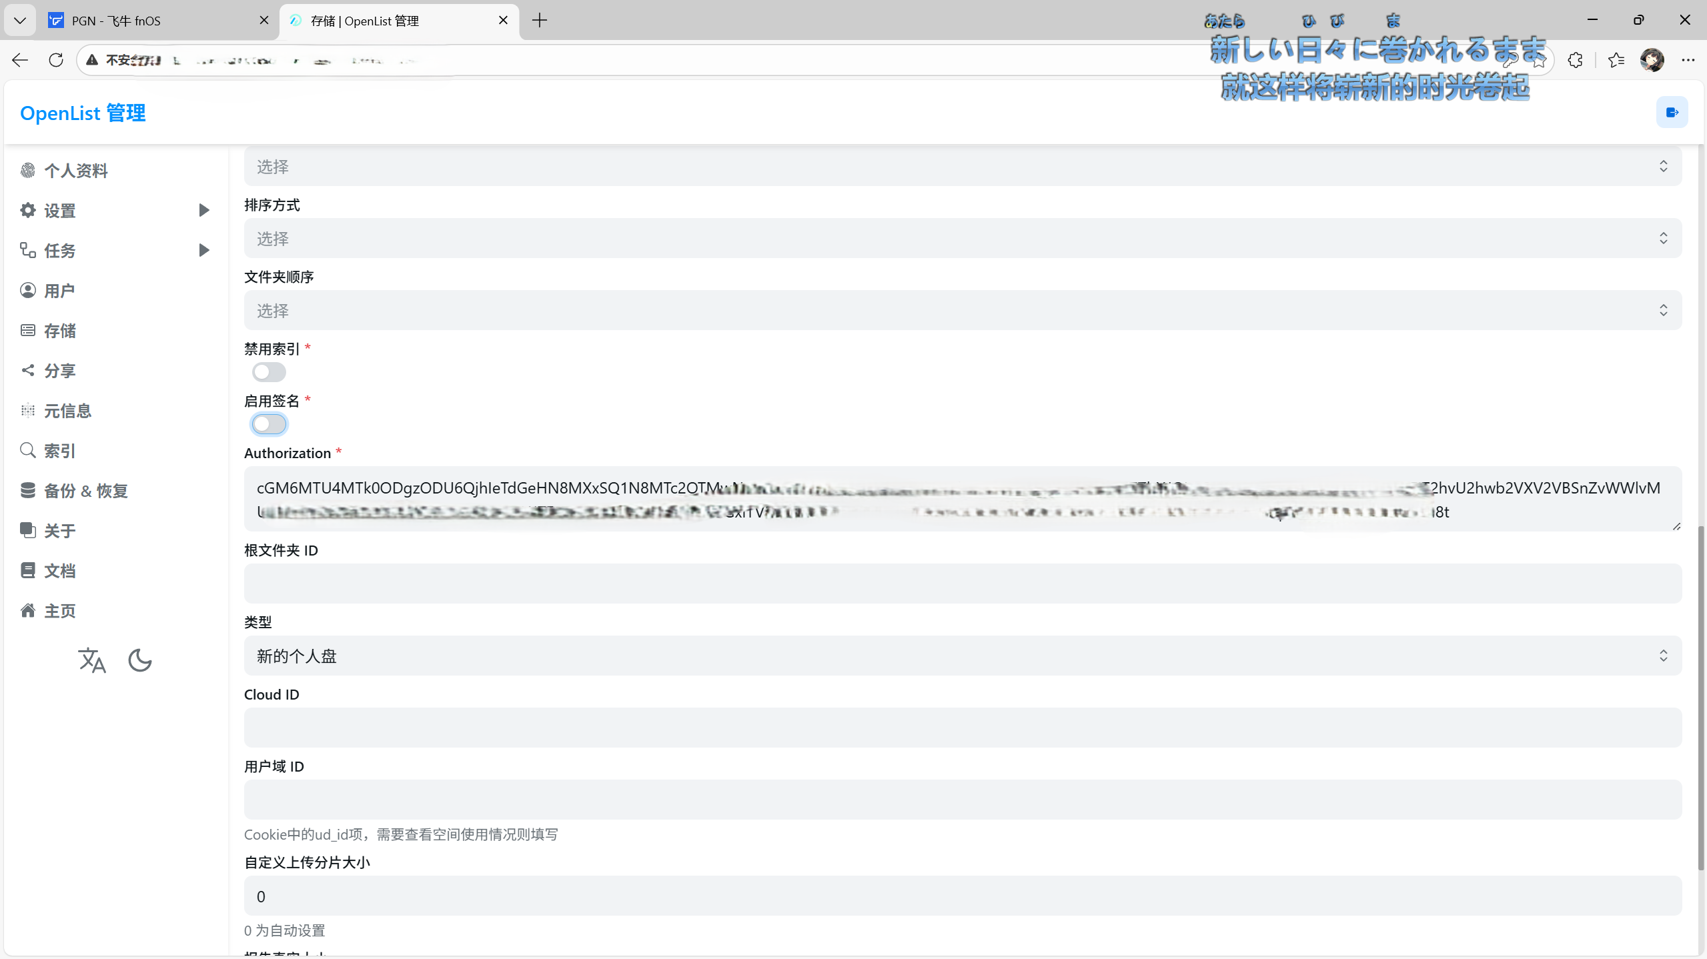Open a new browser tab
Viewport: 1707px width, 959px height.
click(540, 21)
